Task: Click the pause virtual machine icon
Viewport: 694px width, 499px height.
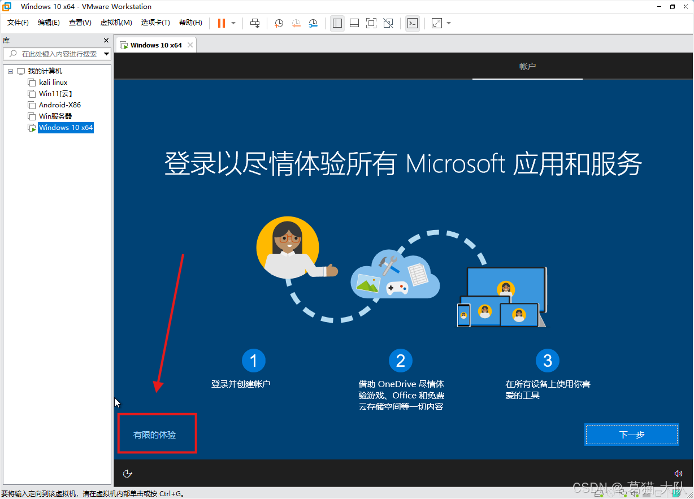Action: pyautogui.click(x=222, y=23)
